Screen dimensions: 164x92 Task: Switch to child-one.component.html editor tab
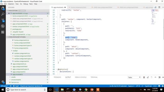pos(102,7)
